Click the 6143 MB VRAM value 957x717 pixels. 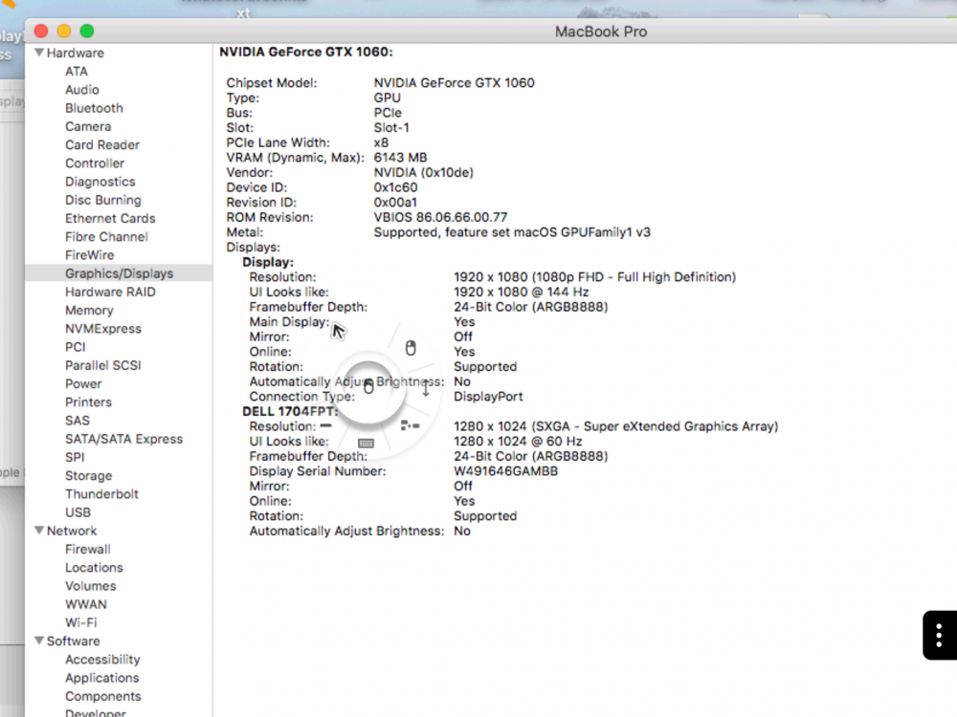point(400,158)
